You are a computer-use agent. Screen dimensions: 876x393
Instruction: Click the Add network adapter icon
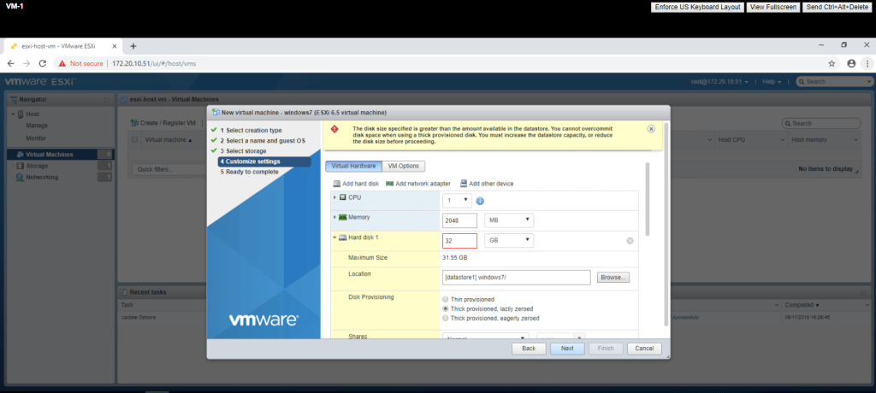click(390, 184)
